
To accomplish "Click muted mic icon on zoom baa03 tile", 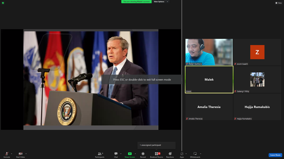I will [235, 64].
